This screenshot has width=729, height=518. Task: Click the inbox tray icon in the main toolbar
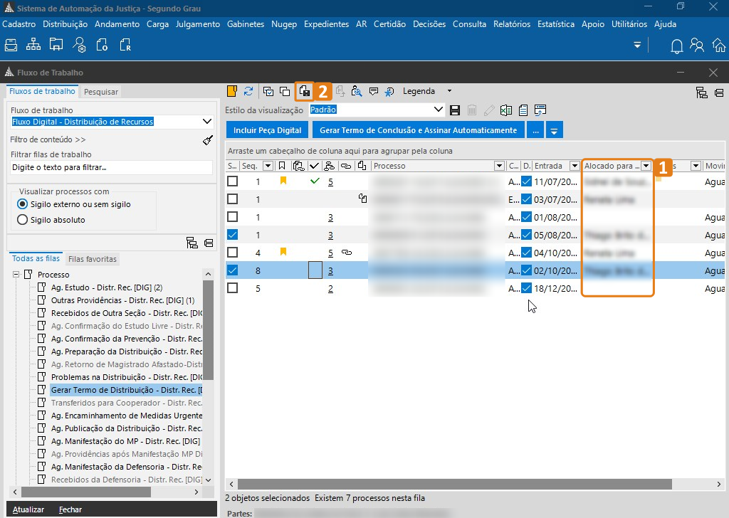[11, 45]
